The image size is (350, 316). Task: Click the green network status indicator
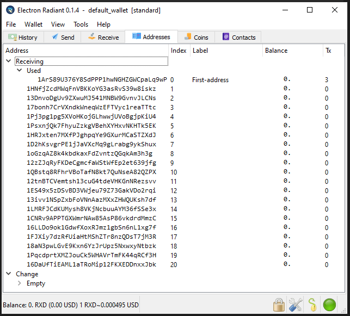click(329, 304)
